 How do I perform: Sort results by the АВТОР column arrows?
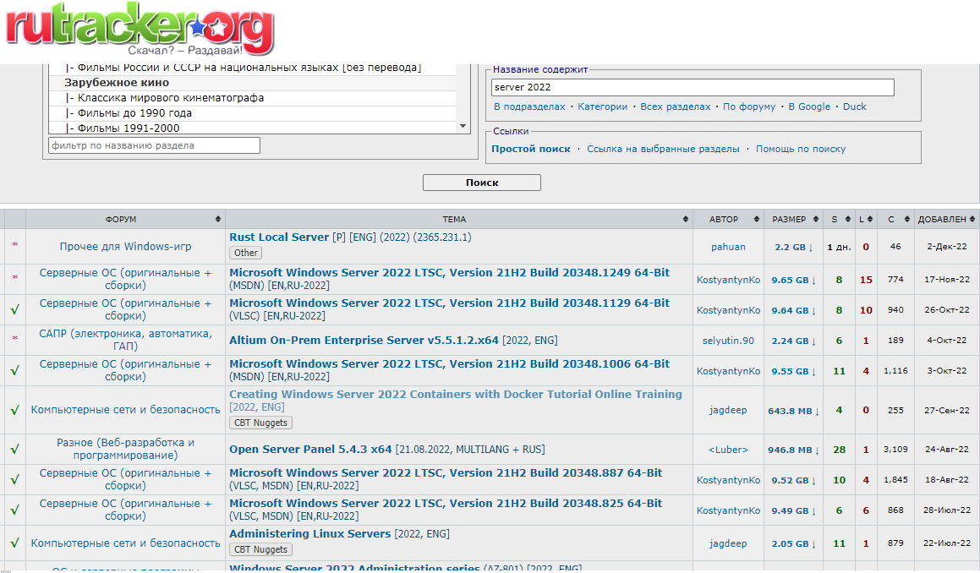756,220
